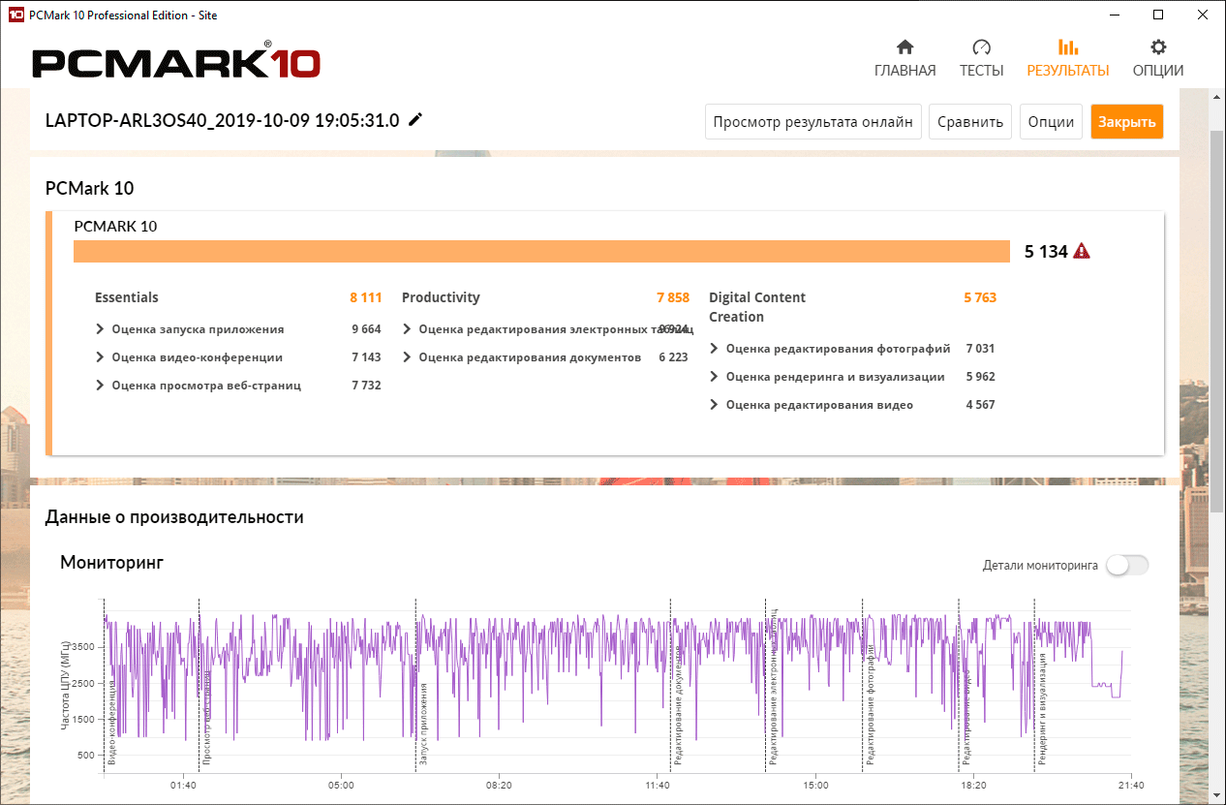The image size is (1226, 805).
Task: Click the orange Закрыть button
Action: coord(1127,122)
